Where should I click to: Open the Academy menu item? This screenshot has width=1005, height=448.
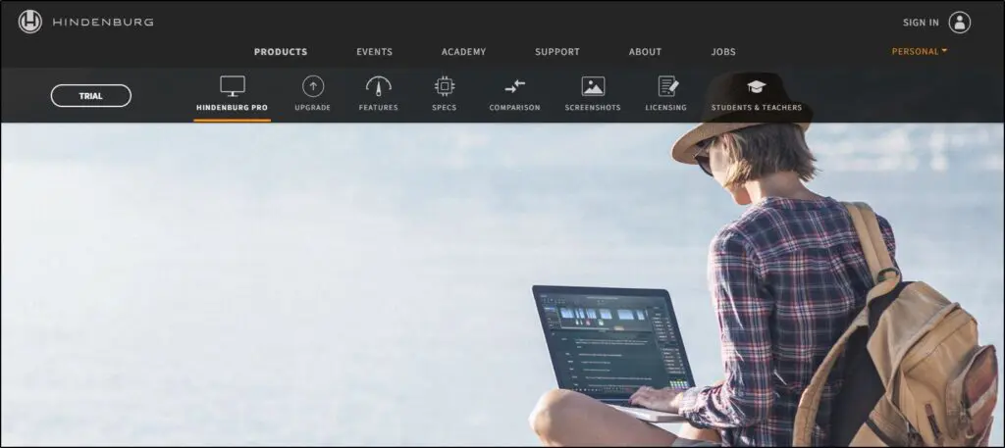463,52
